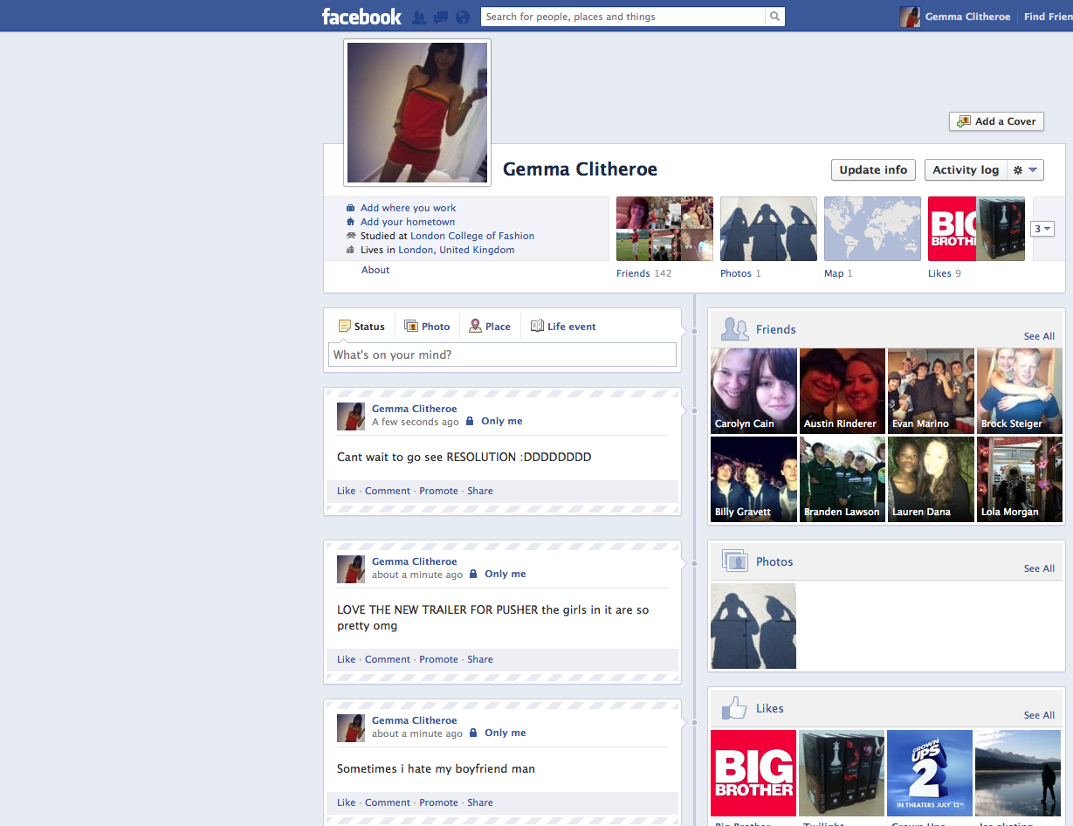Click the search magnifier button

(774, 17)
